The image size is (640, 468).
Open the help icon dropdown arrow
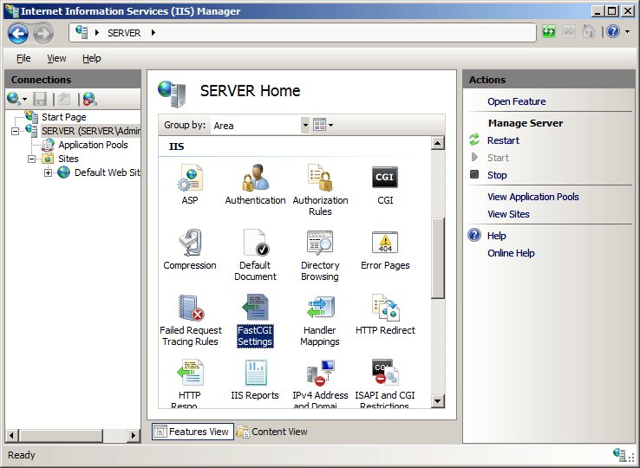pos(628,31)
